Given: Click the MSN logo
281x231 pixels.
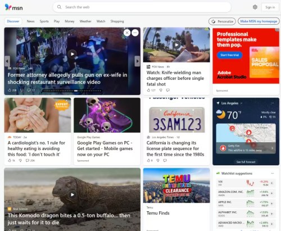Looking at the screenshot, I should pos(13,7).
